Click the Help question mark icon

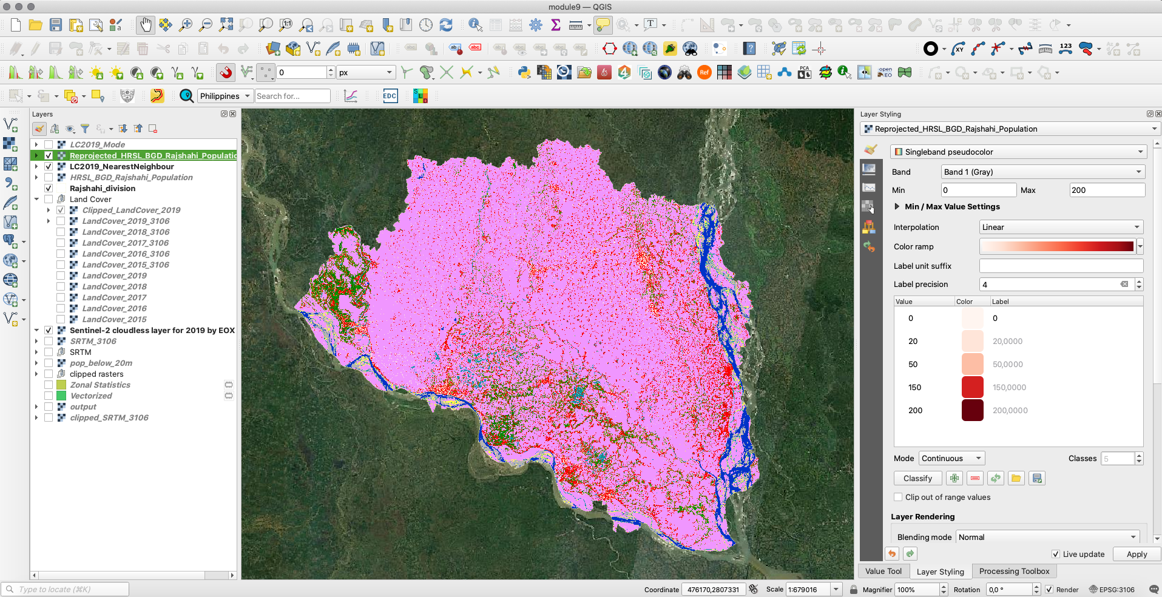749,49
